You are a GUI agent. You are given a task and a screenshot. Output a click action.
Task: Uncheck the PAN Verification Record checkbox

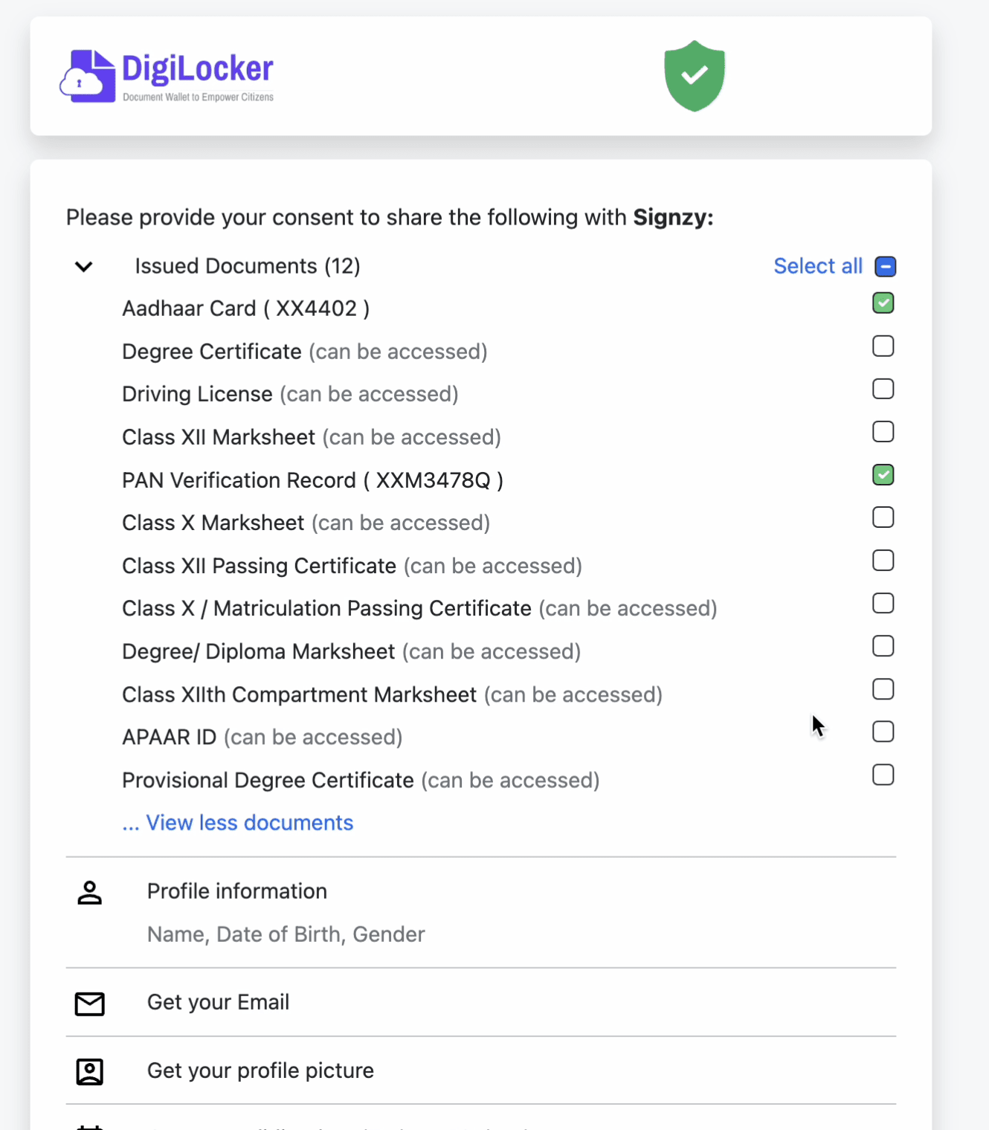[883, 474]
